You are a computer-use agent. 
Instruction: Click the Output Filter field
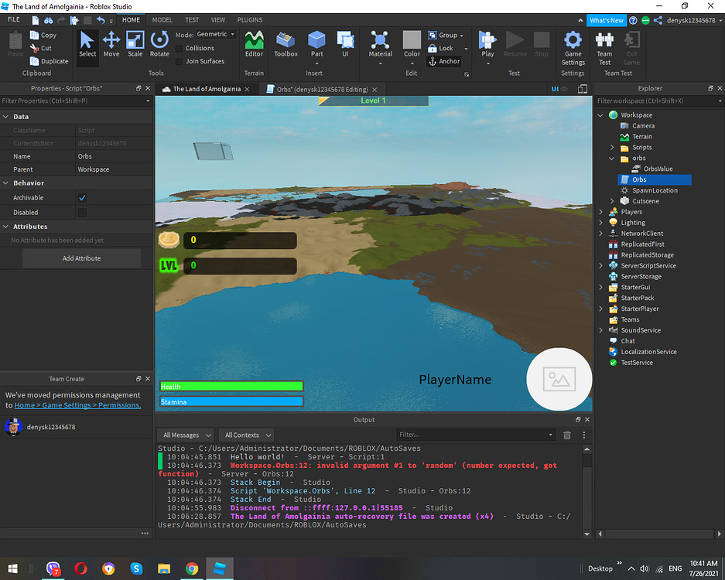[475, 435]
